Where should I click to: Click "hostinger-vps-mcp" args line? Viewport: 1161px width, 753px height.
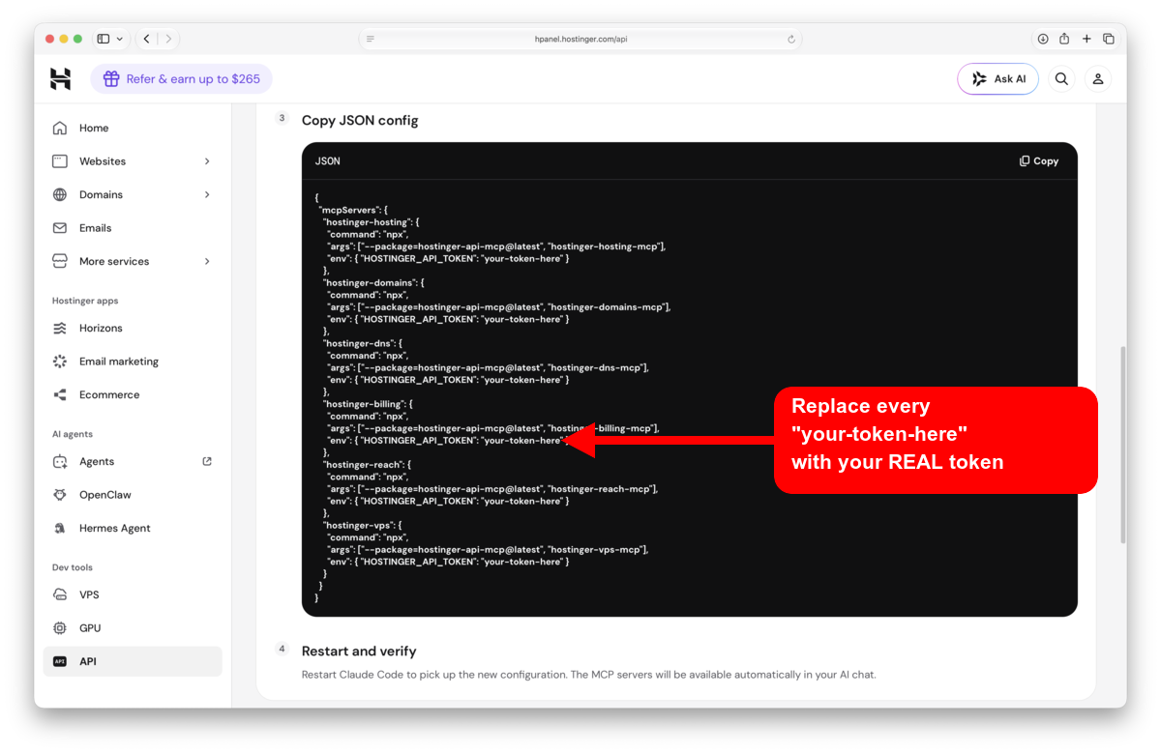pyautogui.click(x=488, y=549)
